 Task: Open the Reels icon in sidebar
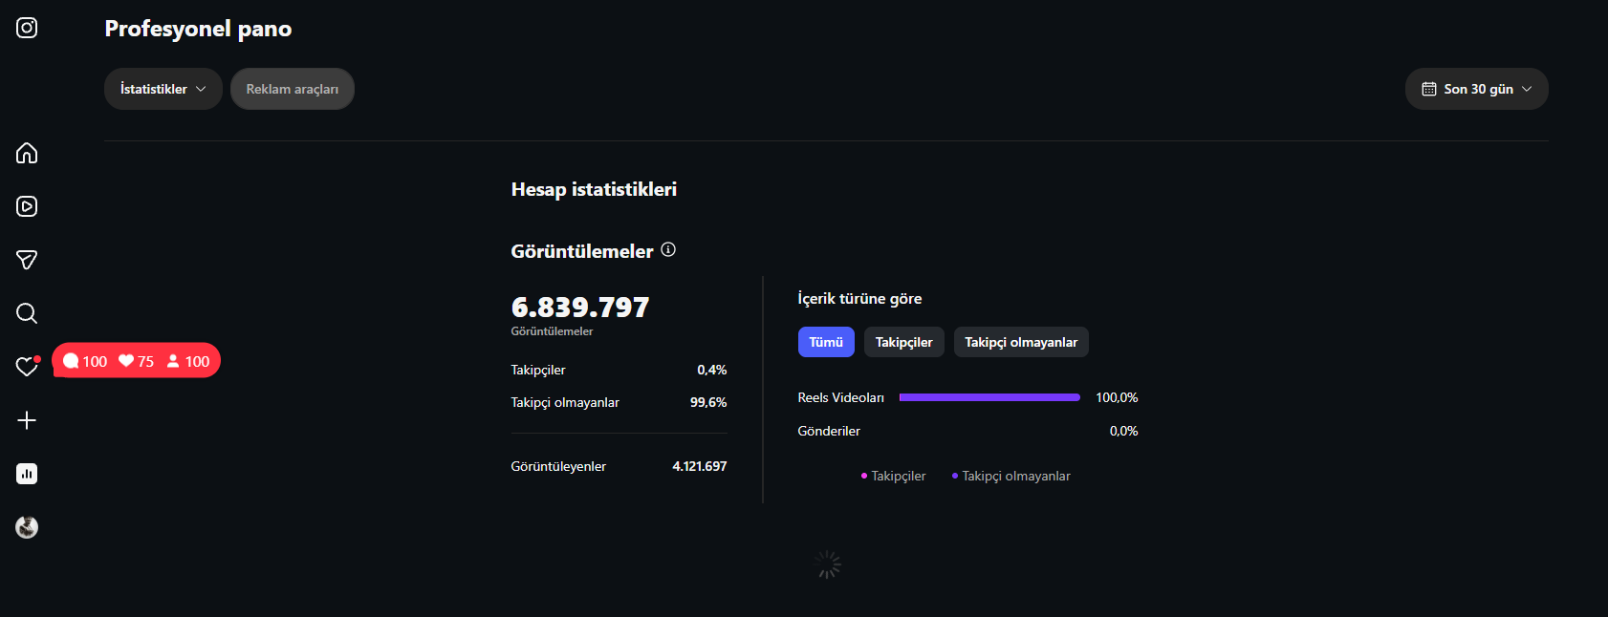pyautogui.click(x=27, y=206)
